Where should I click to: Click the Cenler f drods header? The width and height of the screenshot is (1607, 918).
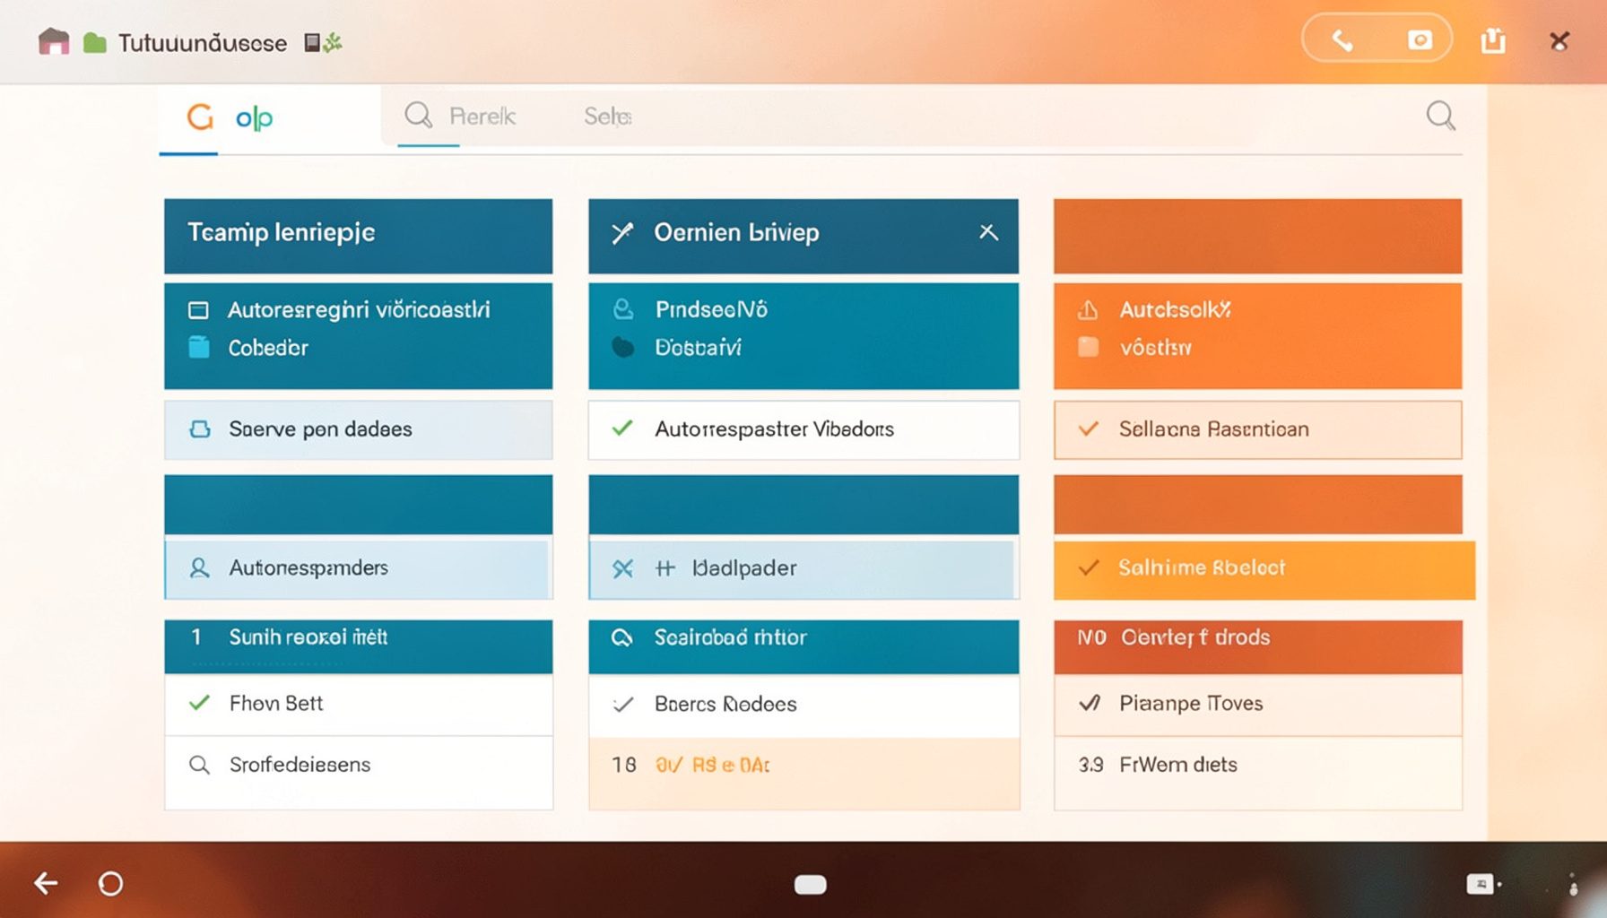tap(1257, 646)
